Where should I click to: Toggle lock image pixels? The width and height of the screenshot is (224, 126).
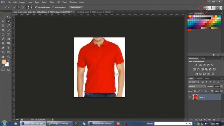(x=198, y=91)
